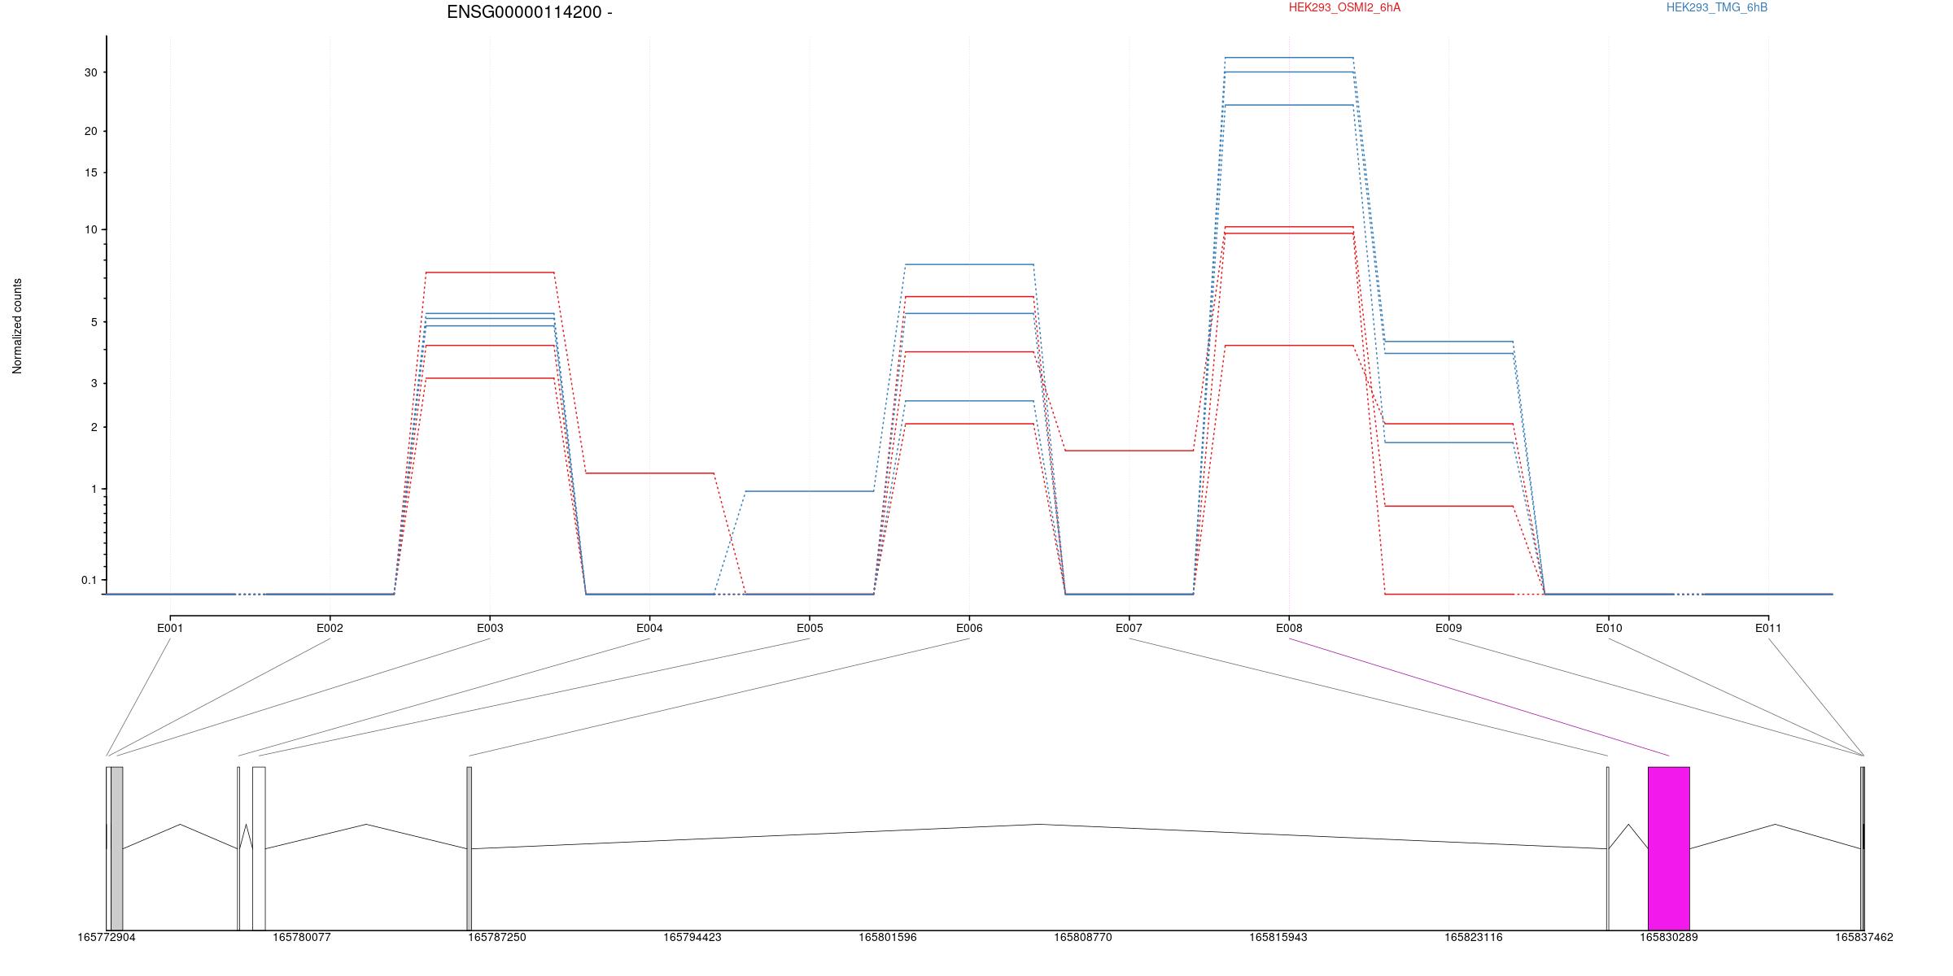Image resolution: width=1953 pixels, height=976 pixels.
Task: Click the ENSG00000114200 gene title
Action: (x=529, y=12)
